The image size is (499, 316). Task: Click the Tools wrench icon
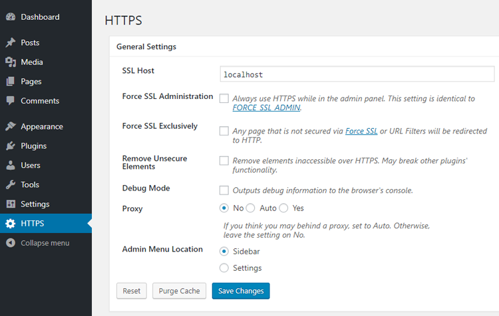pos(11,185)
